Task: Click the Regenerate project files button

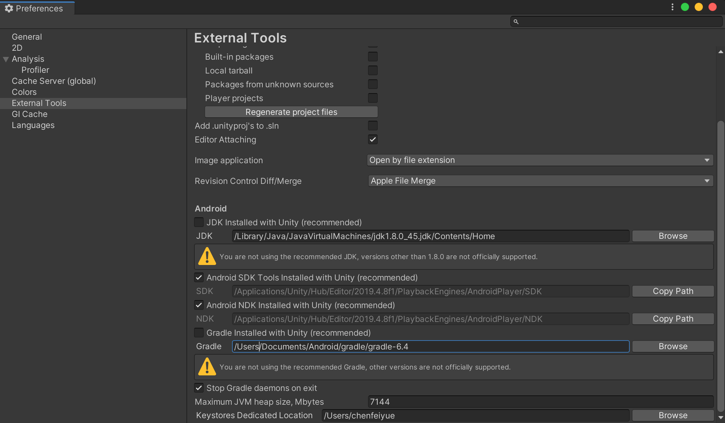Action: [291, 112]
